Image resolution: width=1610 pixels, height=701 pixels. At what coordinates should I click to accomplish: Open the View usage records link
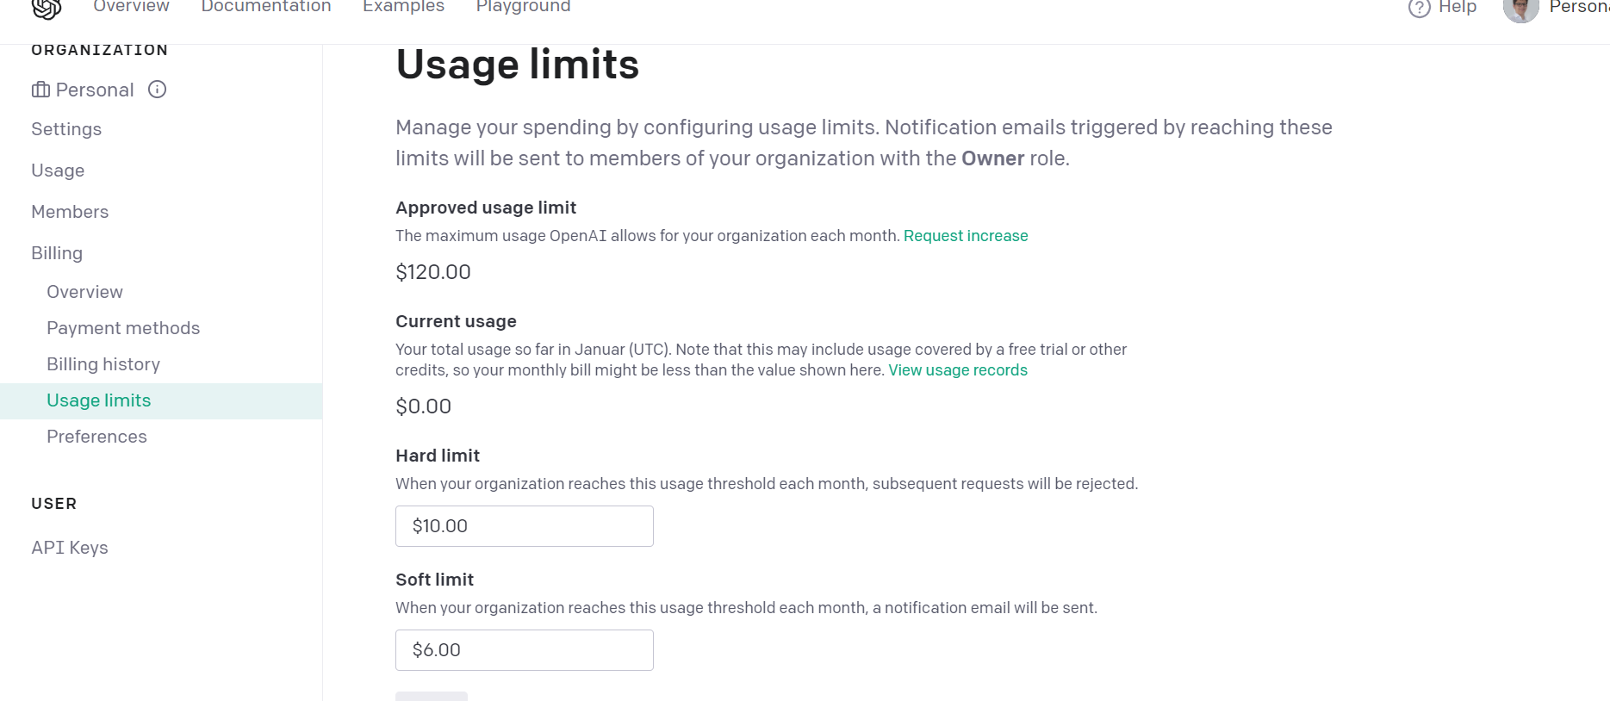click(958, 370)
